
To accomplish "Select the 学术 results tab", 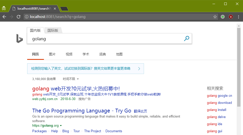I will [86, 54].
